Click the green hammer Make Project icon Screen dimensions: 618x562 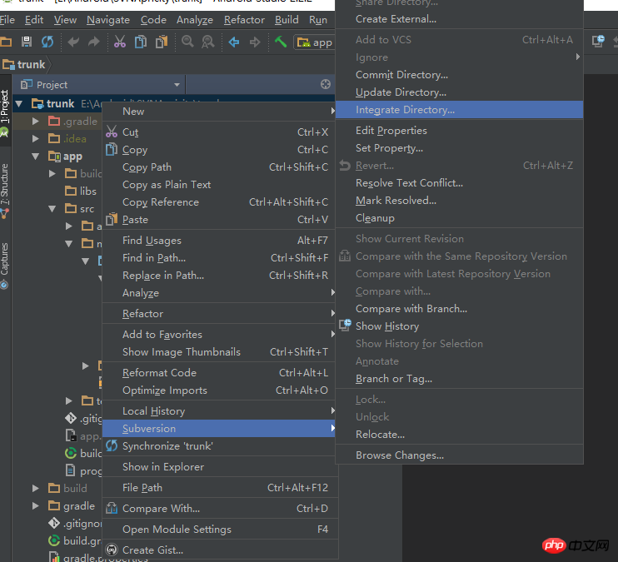[x=281, y=42]
